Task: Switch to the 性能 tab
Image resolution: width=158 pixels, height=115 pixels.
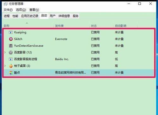Action: pos(15,16)
